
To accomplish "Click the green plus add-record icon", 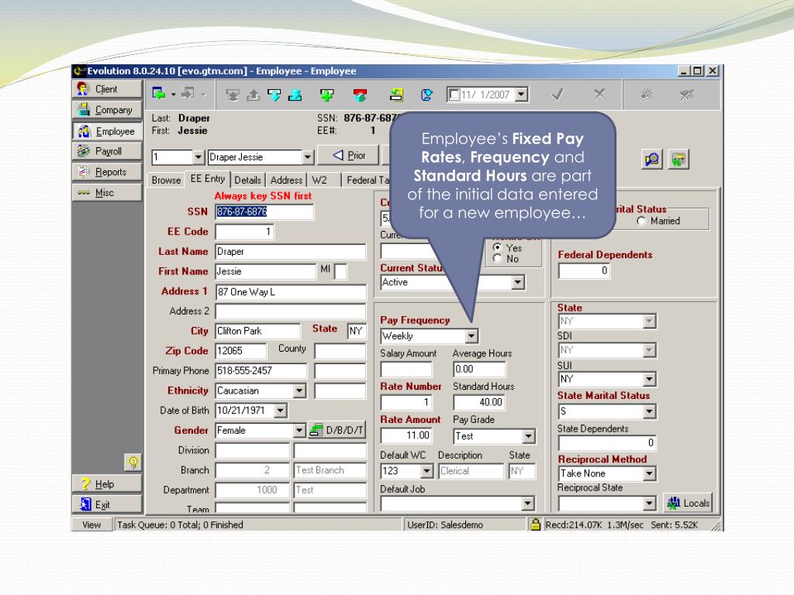I will [x=326, y=95].
